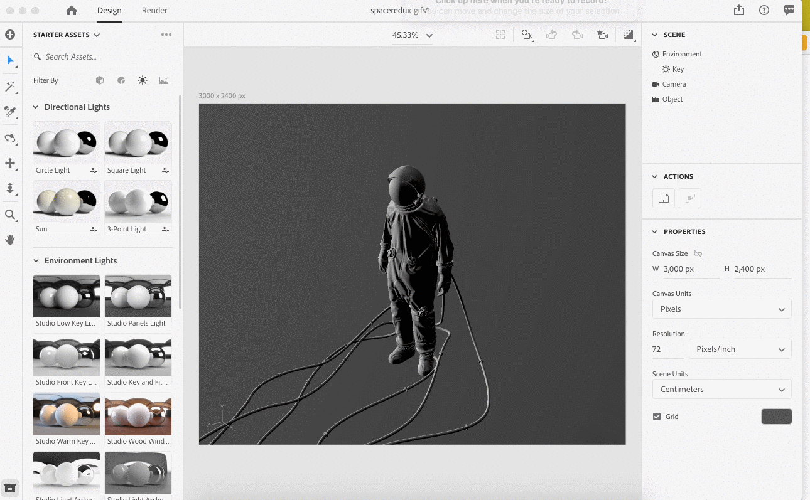Viewport: 810px width, 500px height.
Task: Select the Select tool arrow
Action: pyautogui.click(x=10, y=60)
